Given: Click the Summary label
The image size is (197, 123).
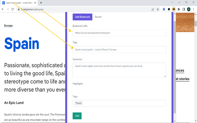Looking at the screenshot, I should pos(77,59).
